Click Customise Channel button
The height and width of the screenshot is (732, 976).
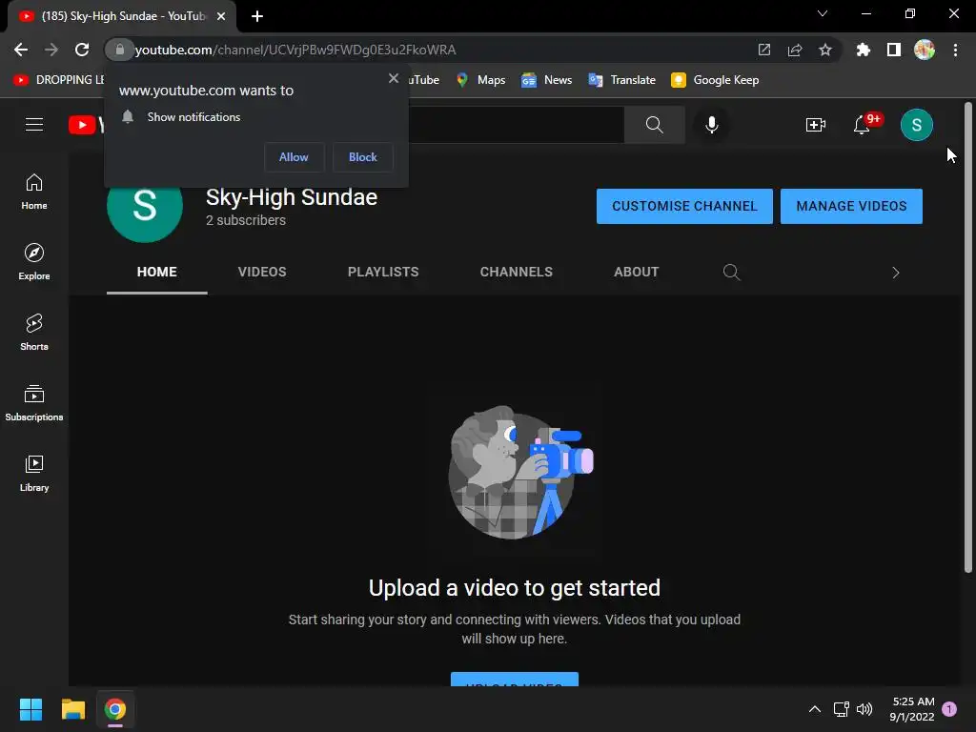(684, 206)
